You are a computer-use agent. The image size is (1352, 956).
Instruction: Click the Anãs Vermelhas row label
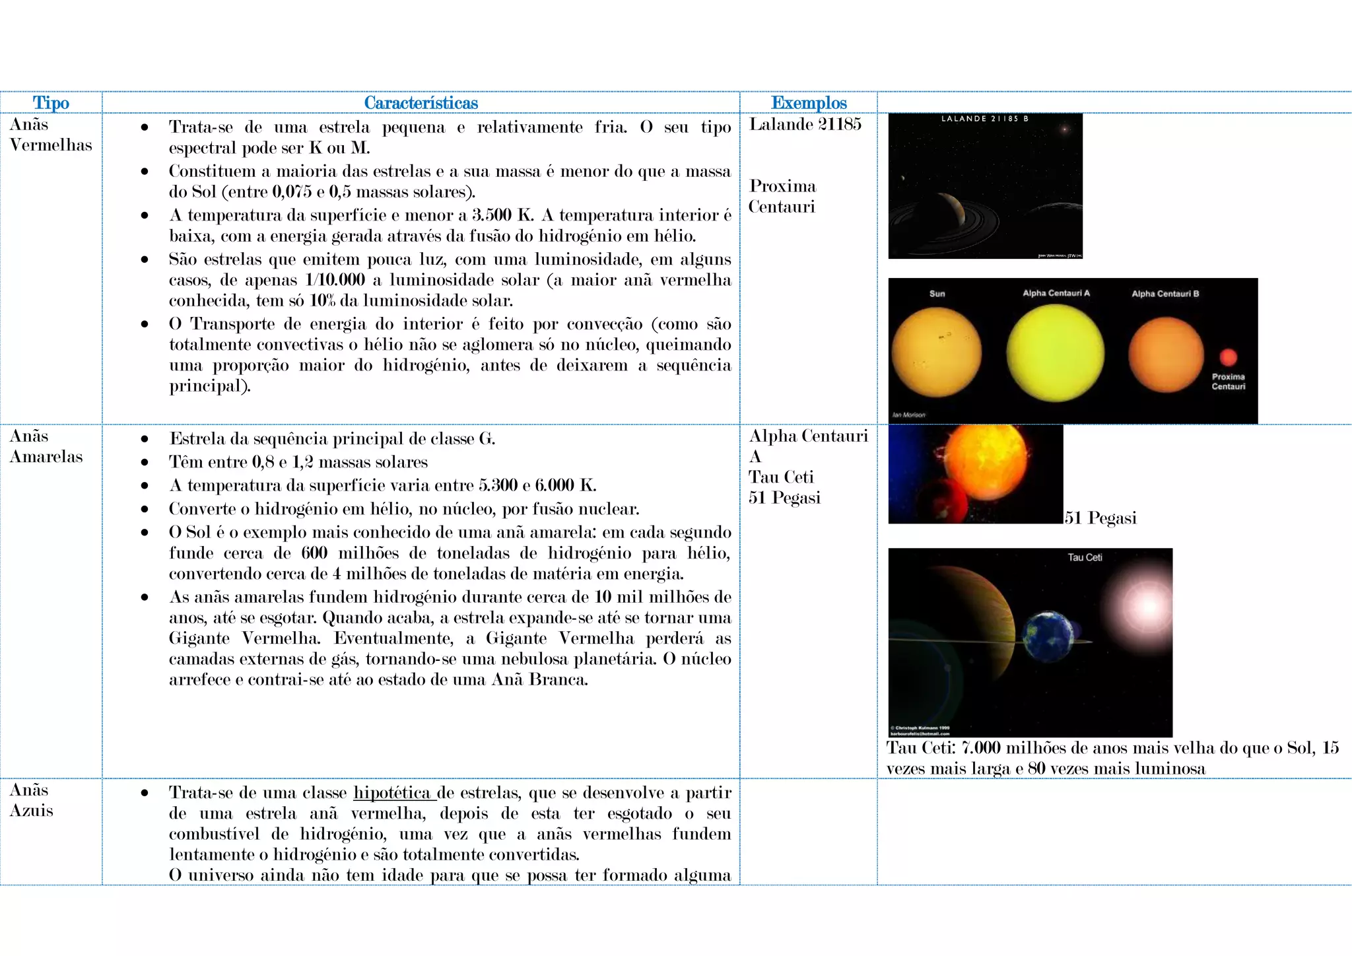point(50,135)
